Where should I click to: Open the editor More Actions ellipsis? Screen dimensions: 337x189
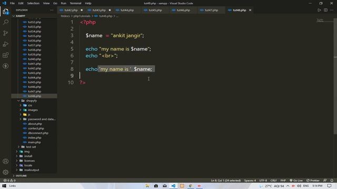332,10
